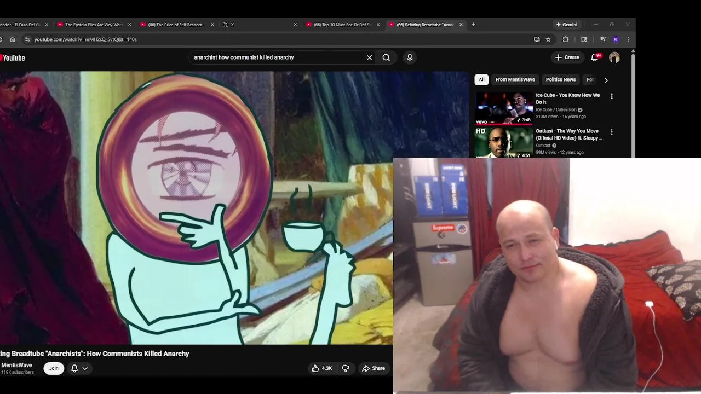
Task: Open the media control icon in toolbar
Action: (x=603, y=39)
